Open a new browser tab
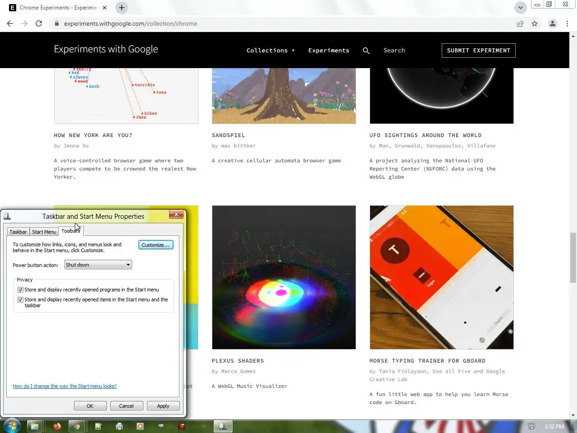 [122, 8]
